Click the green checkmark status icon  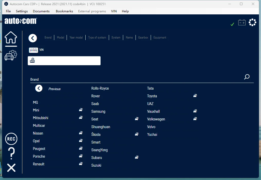(x=232, y=24)
